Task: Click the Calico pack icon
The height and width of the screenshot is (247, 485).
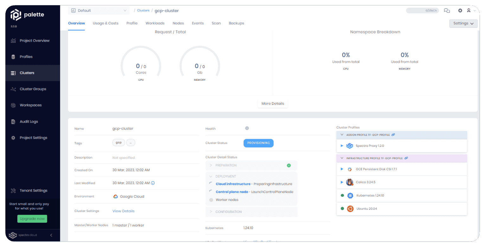Action: click(350, 182)
